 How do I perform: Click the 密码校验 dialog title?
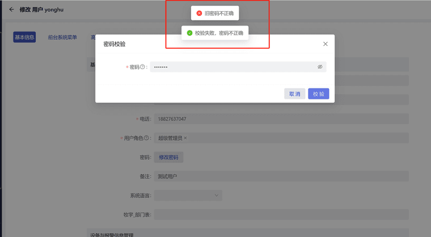pos(115,44)
